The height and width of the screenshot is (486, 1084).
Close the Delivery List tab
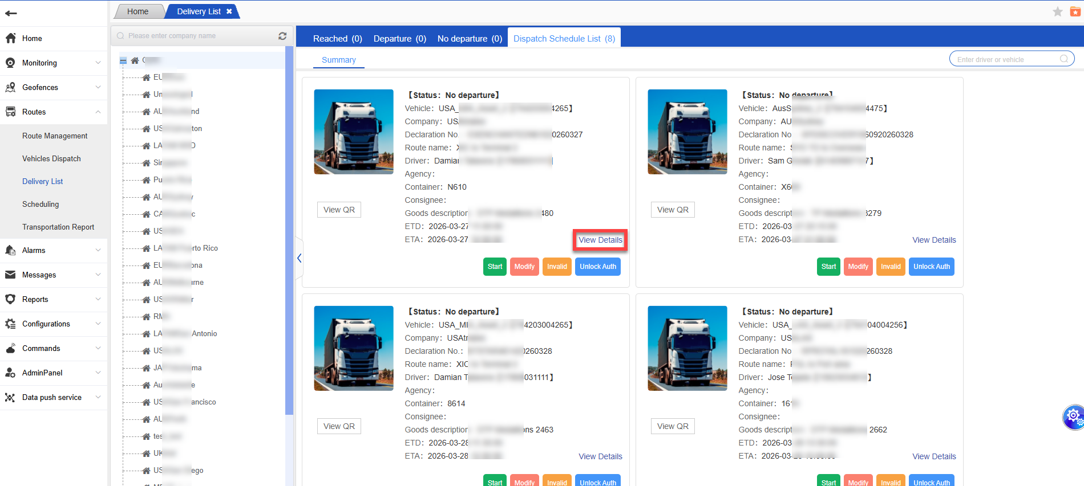coord(229,11)
